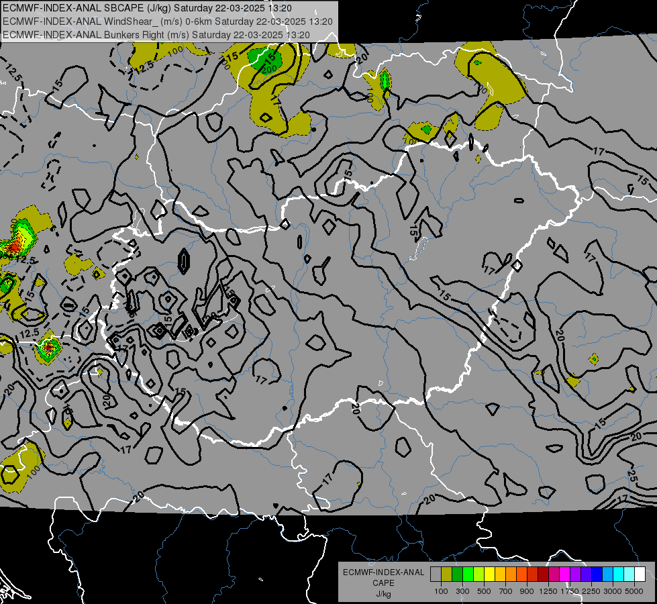Click the legend tick value 300

point(462,591)
